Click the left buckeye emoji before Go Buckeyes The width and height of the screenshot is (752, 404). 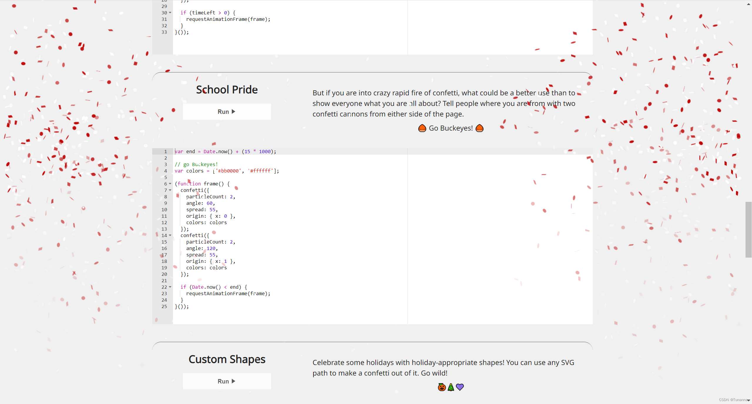click(x=422, y=128)
